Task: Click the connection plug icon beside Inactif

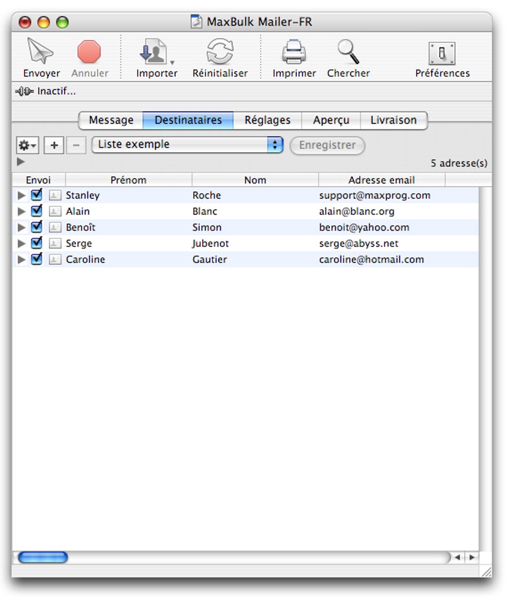Action: tap(24, 92)
